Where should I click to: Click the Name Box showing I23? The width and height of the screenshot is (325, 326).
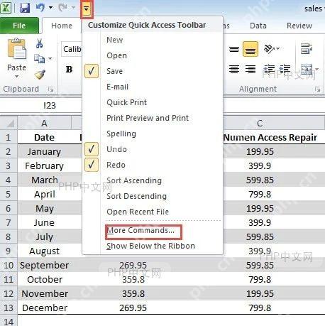40,105
